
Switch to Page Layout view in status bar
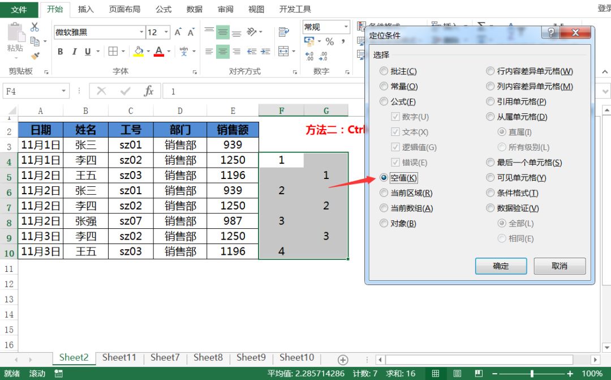[x=458, y=373]
